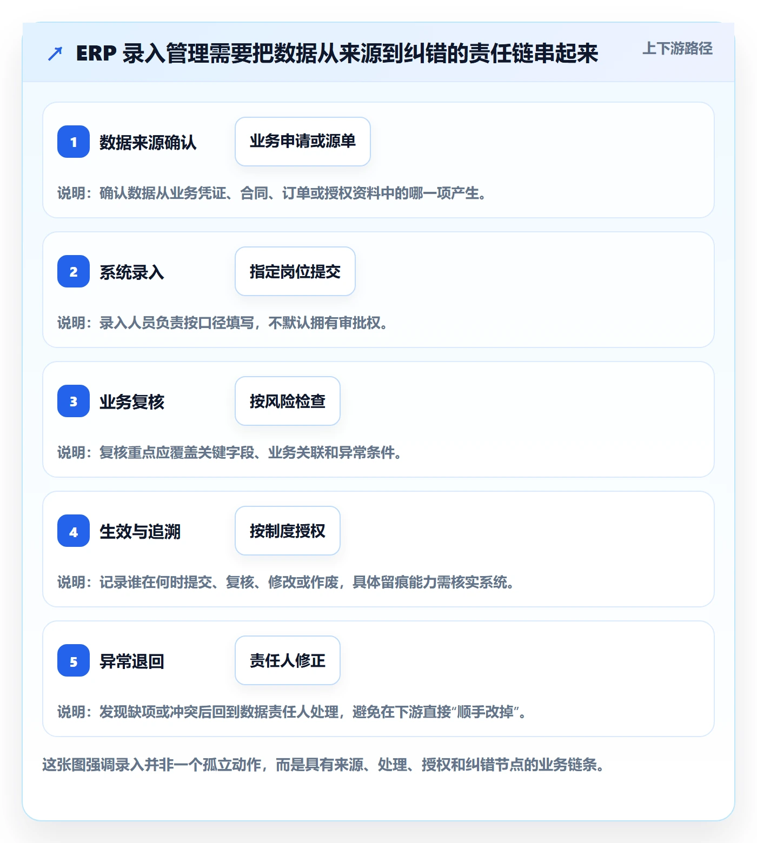Click the 上下游路径 label in header

(678, 49)
